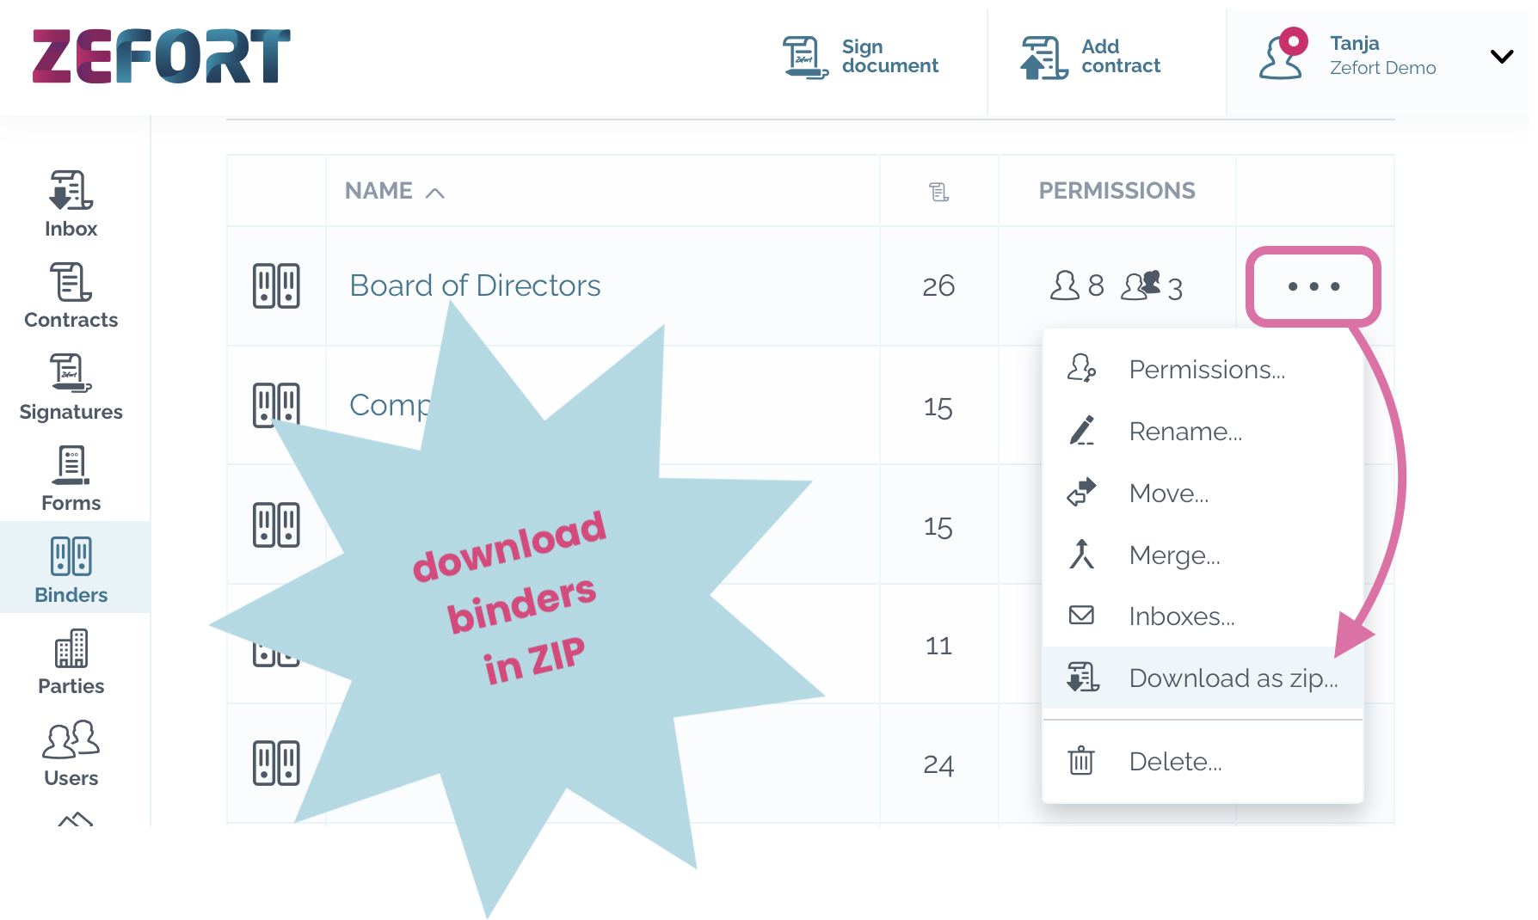
Task: Click the Tanja user avatar icon
Action: pos(1283,53)
